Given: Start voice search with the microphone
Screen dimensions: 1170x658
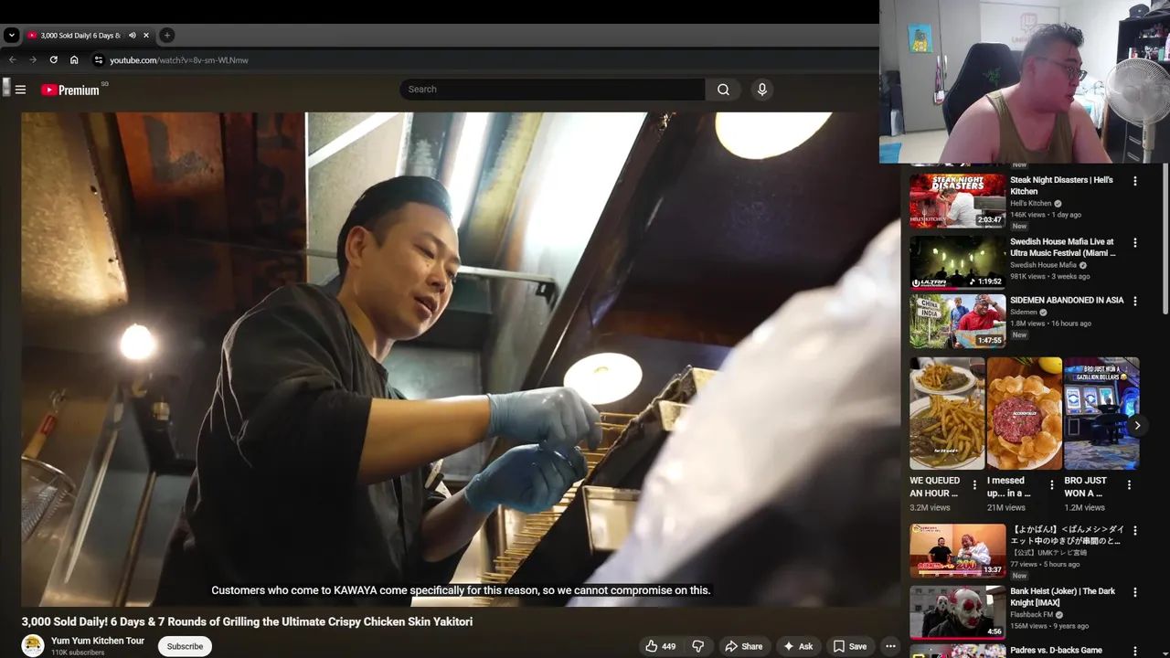Looking at the screenshot, I should point(761,90).
